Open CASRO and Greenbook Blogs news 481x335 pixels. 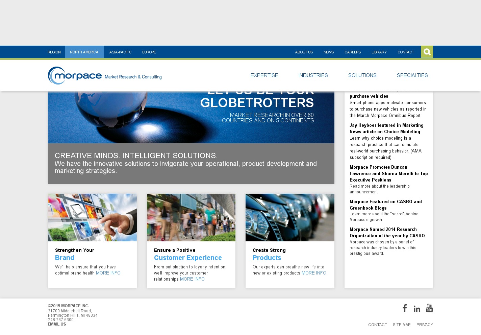(x=386, y=205)
